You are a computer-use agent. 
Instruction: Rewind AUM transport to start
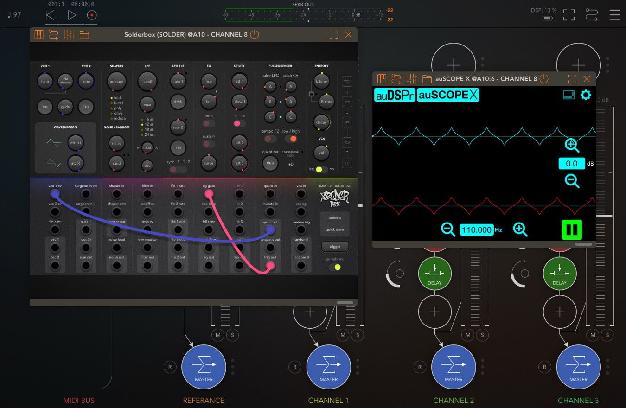click(x=50, y=15)
